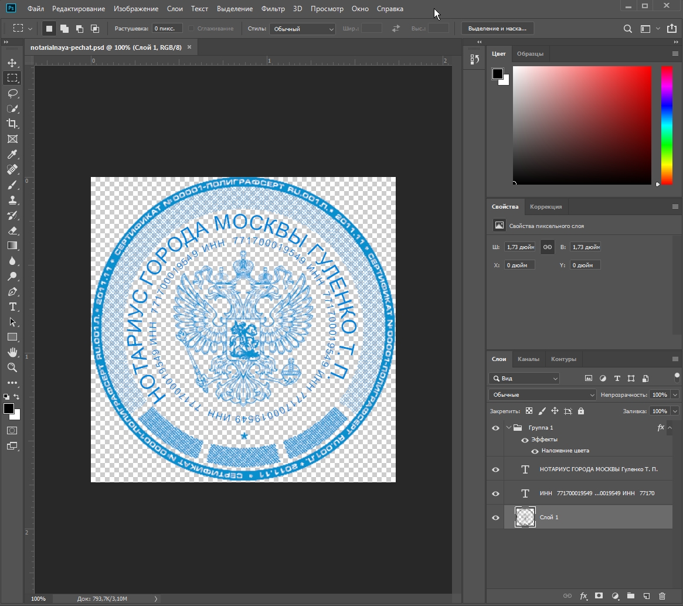Open the blend mode dropdown Обычные
683x606 pixels.
[542, 395]
